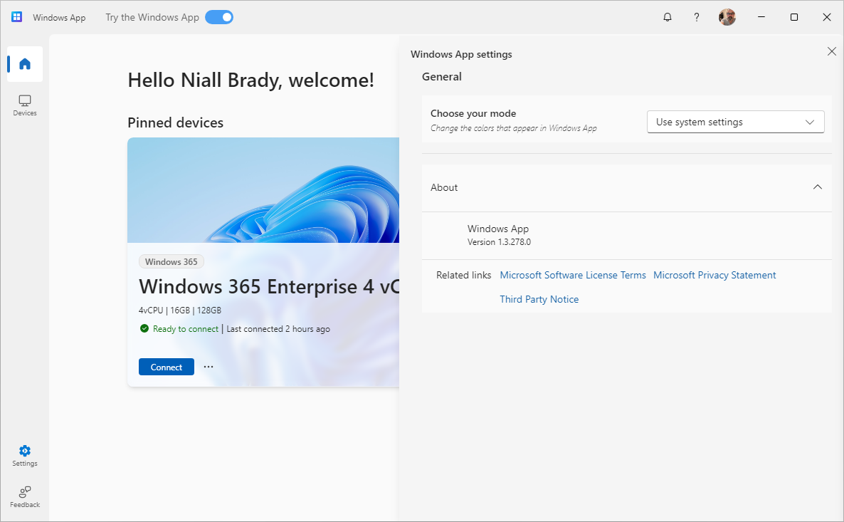Click the Windows 365 device card image
This screenshot has width=844, height=522.
click(263, 190)
